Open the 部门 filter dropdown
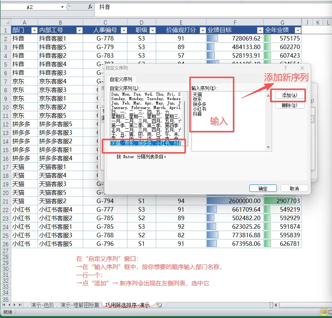Screen dimensions: 332x318 [x=34, y=30]
